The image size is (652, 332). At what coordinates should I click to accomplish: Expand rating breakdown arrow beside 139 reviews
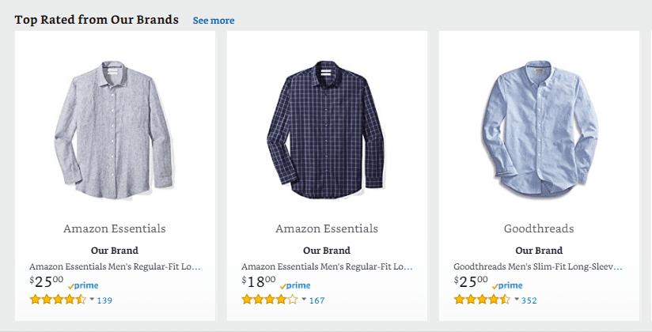click(91, 300)
